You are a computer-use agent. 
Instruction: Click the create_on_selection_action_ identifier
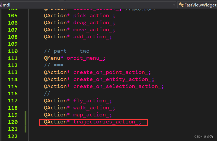point(117,86)
